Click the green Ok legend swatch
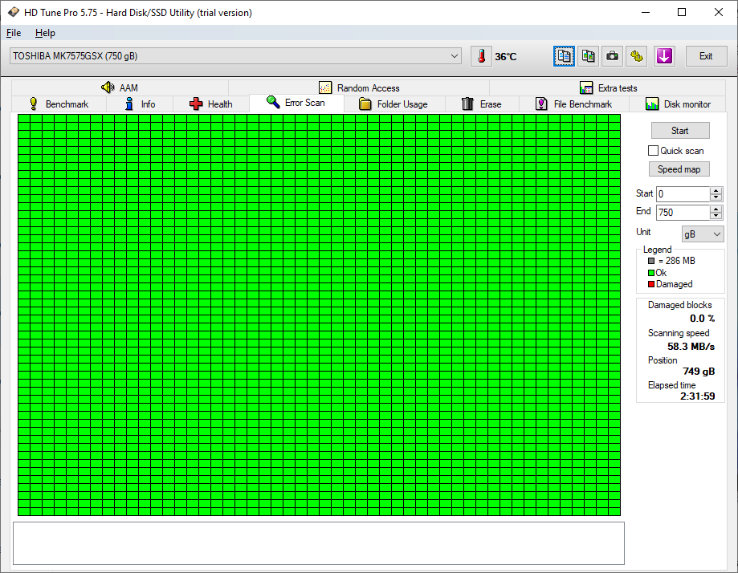 click(x=651, y=273)
